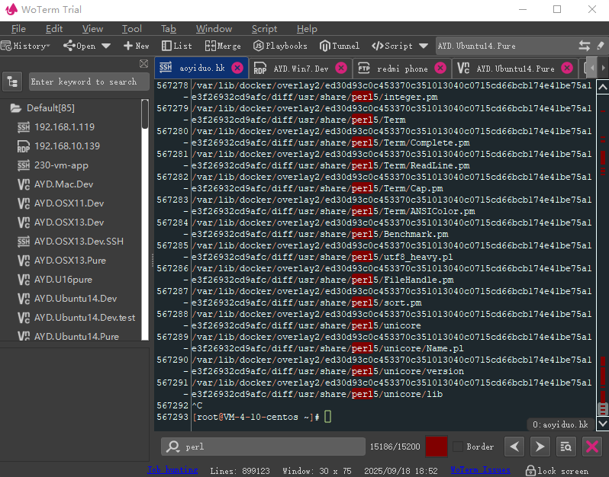
Task: Close the find bar with pink X
Action: [x=591, y=447]
